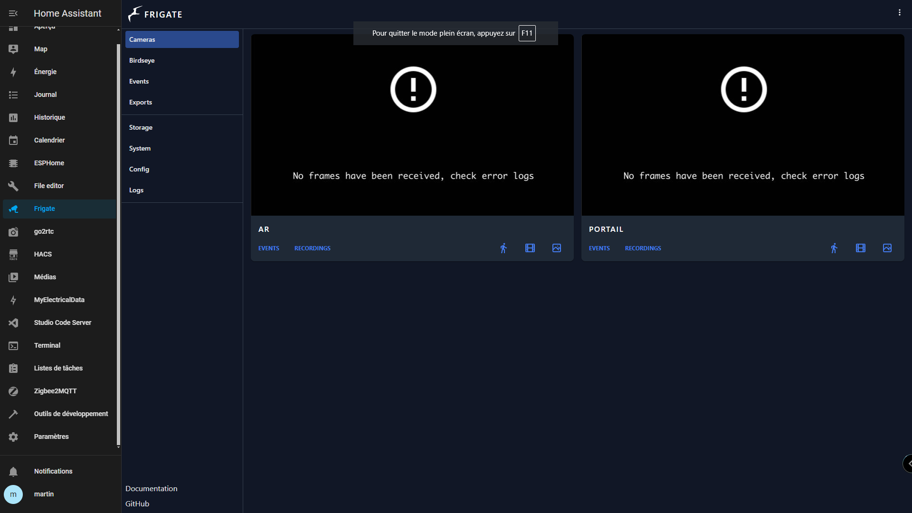Expand the side arrow at right edge

tap(908, 464)
